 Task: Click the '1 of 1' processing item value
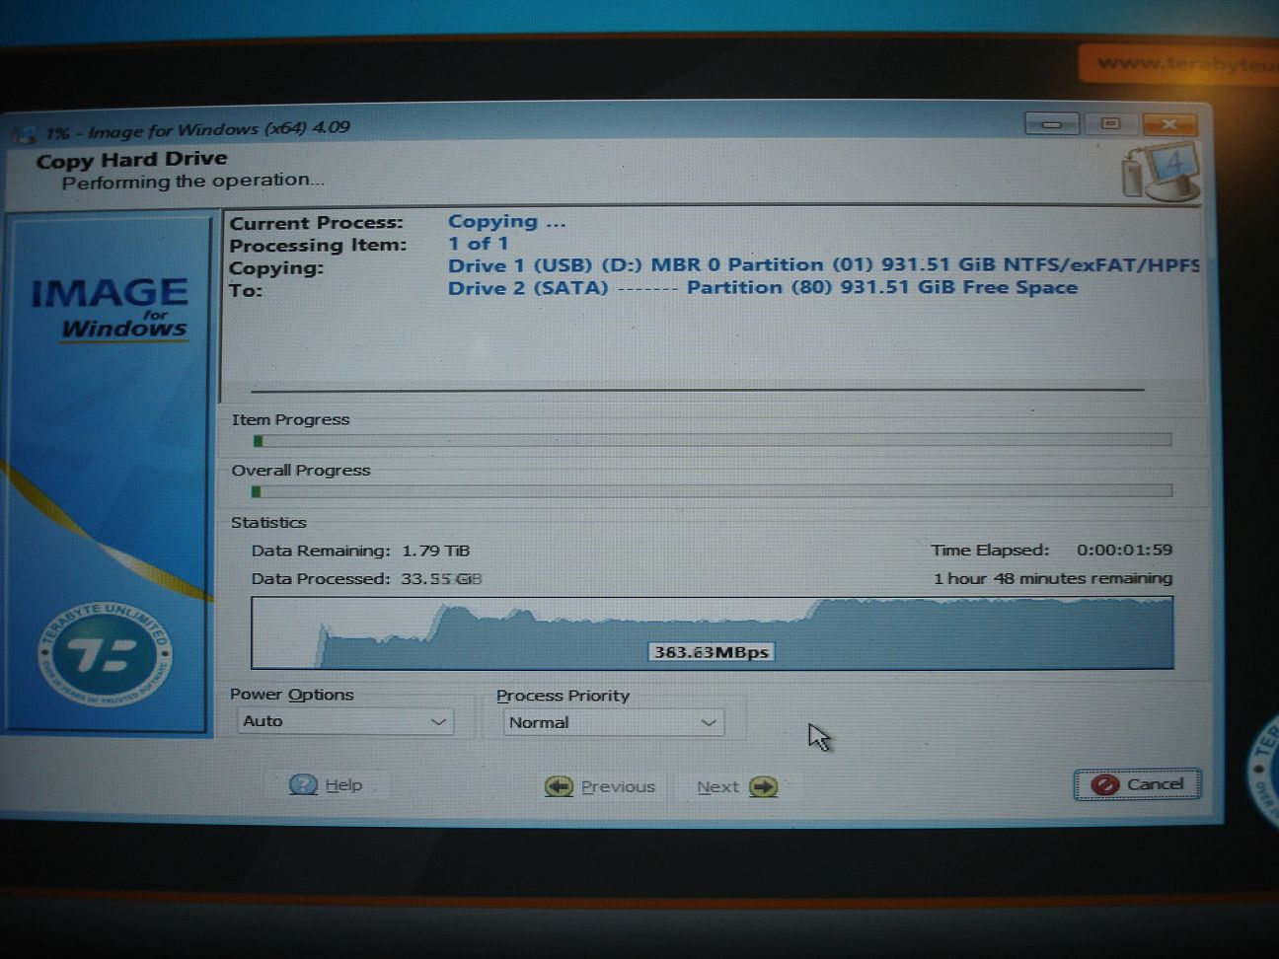point(479,243)
